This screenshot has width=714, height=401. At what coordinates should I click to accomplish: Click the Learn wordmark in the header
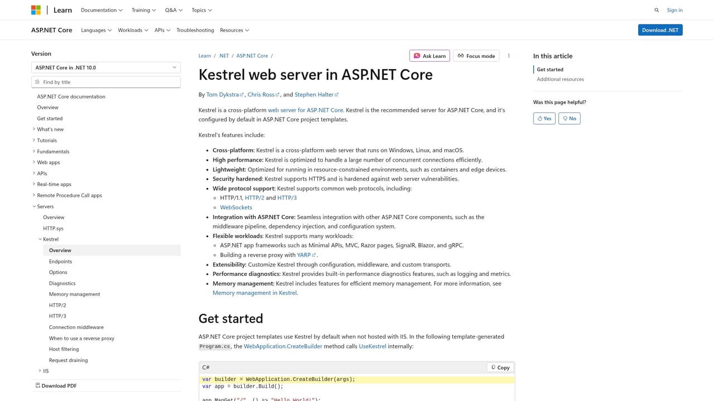click(x=62, y=9)
